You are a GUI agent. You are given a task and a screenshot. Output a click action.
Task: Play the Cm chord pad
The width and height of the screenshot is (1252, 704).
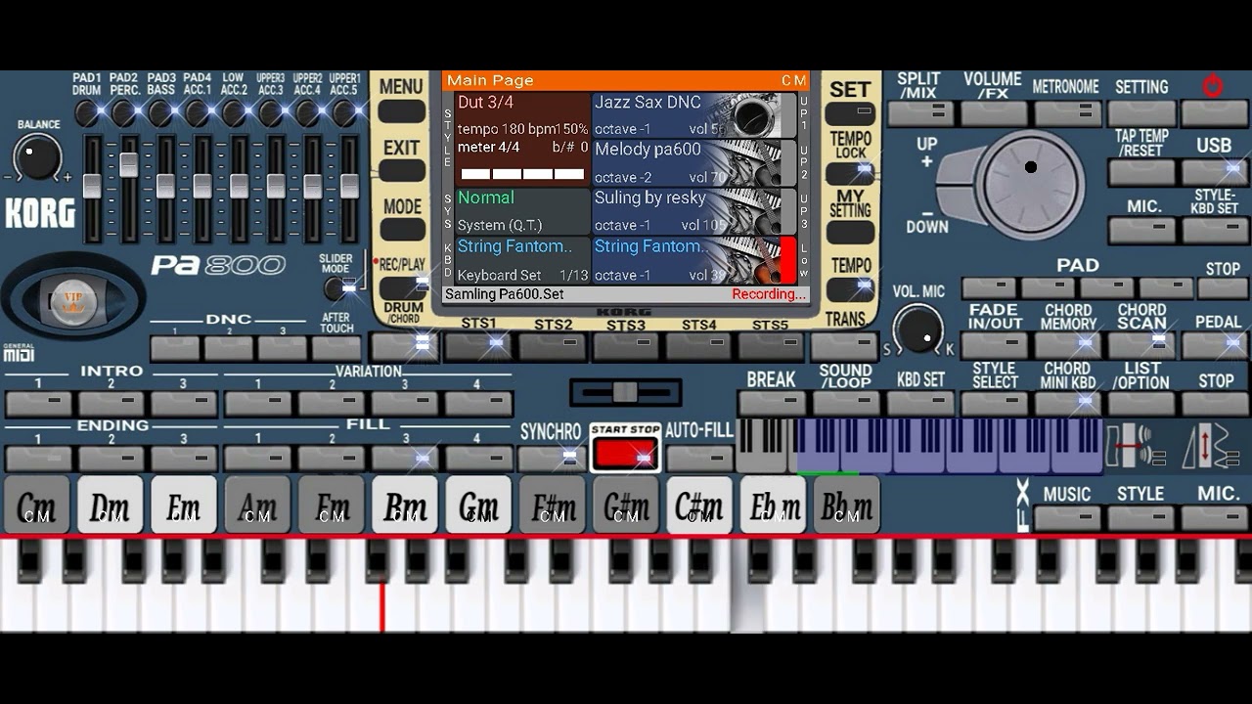pos(37,505)
